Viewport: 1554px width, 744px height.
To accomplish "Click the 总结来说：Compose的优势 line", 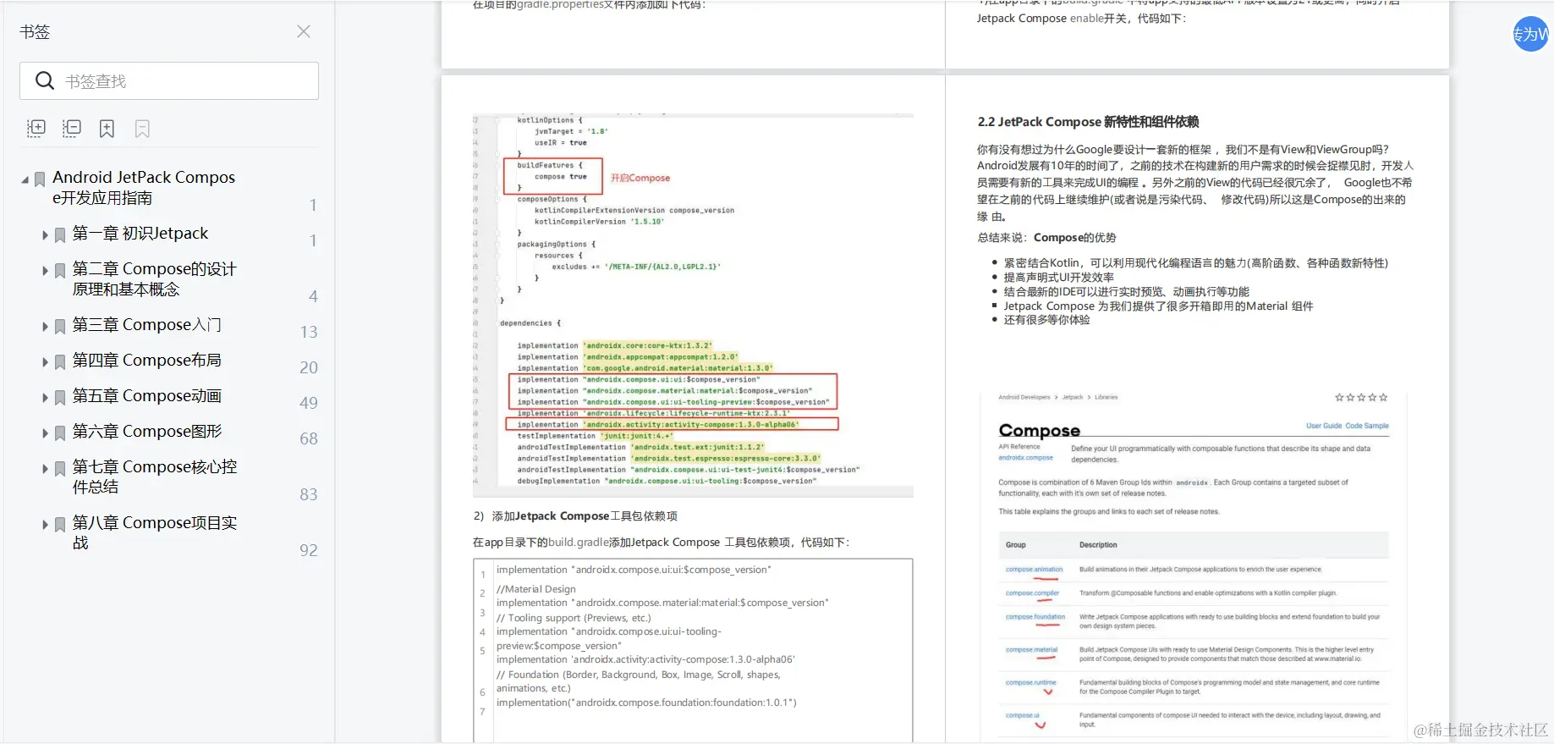I will (x=1046, y=238).
